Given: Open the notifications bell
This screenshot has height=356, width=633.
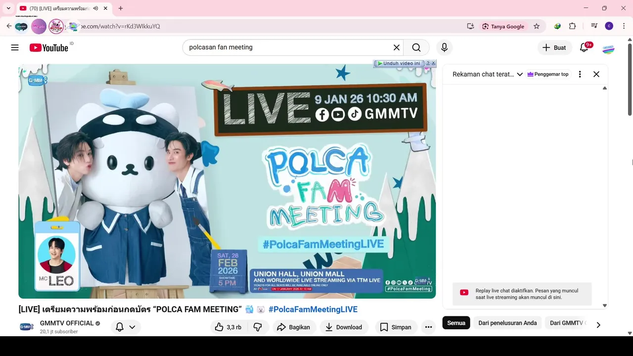Looking at the screenshot, I should (x=584, y=47).
